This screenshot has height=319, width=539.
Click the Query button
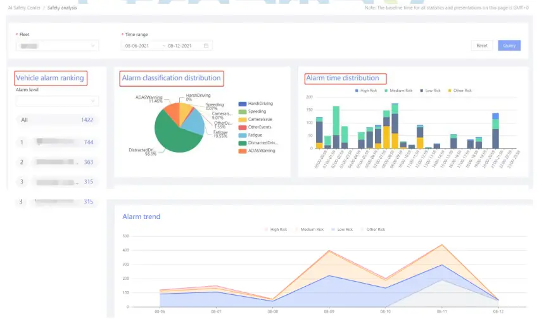(x=509, y=46)
